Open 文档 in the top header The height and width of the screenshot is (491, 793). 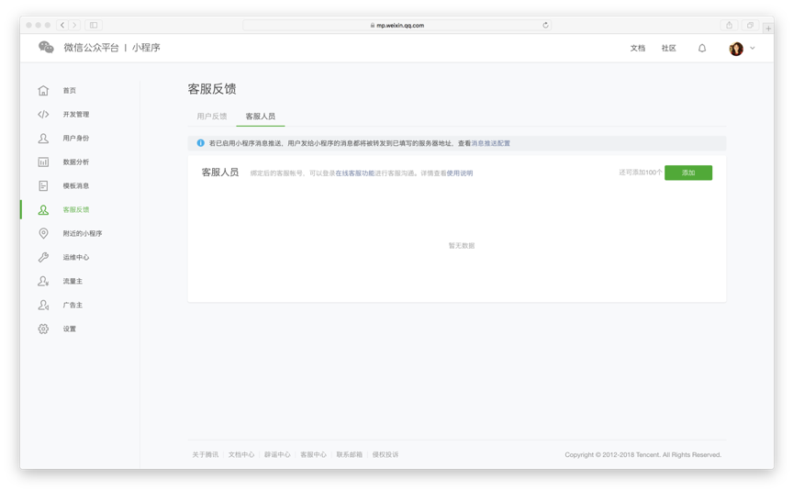pyautogui.click(x=637, y=48)
